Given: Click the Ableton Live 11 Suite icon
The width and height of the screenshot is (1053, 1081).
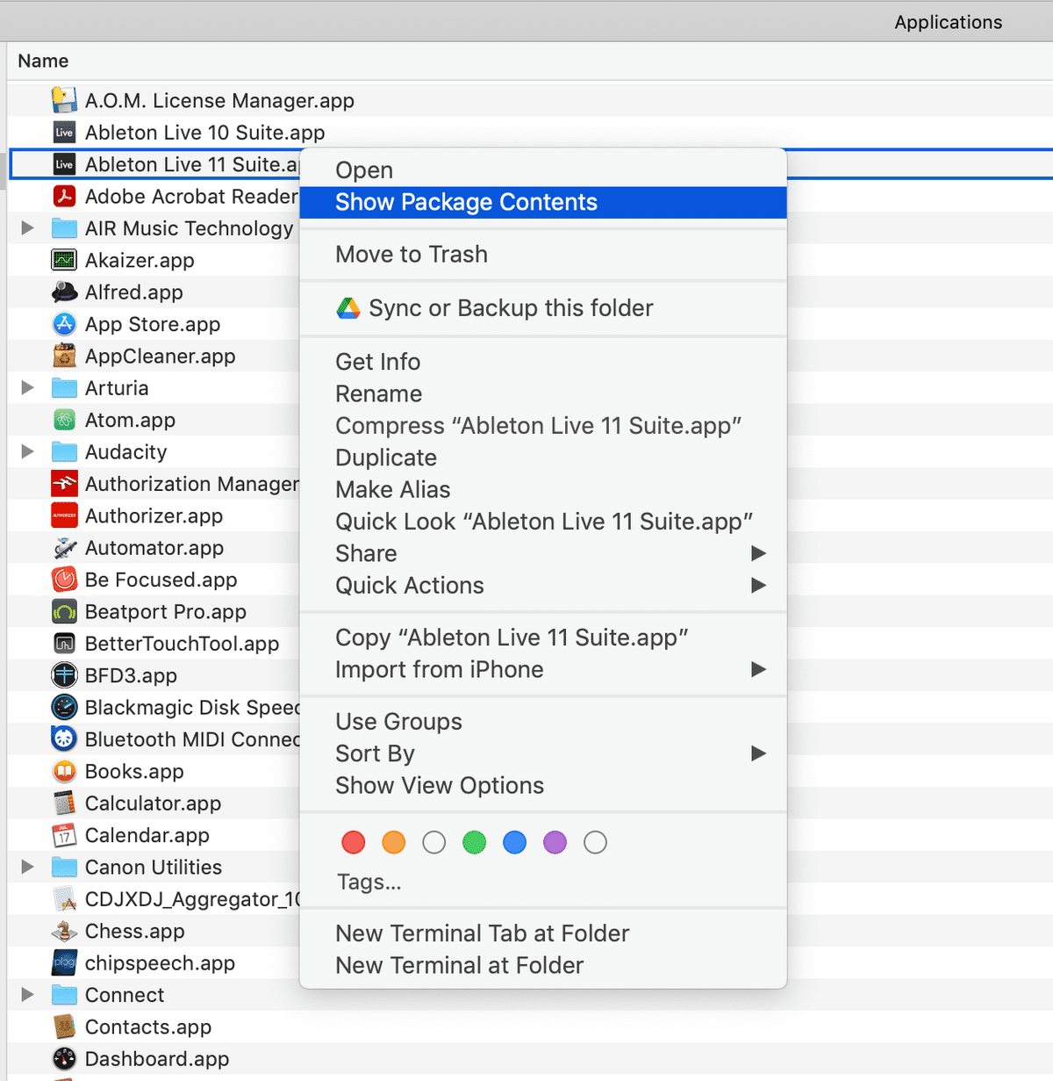Looking at the screenshot, I should pos(64,164).
